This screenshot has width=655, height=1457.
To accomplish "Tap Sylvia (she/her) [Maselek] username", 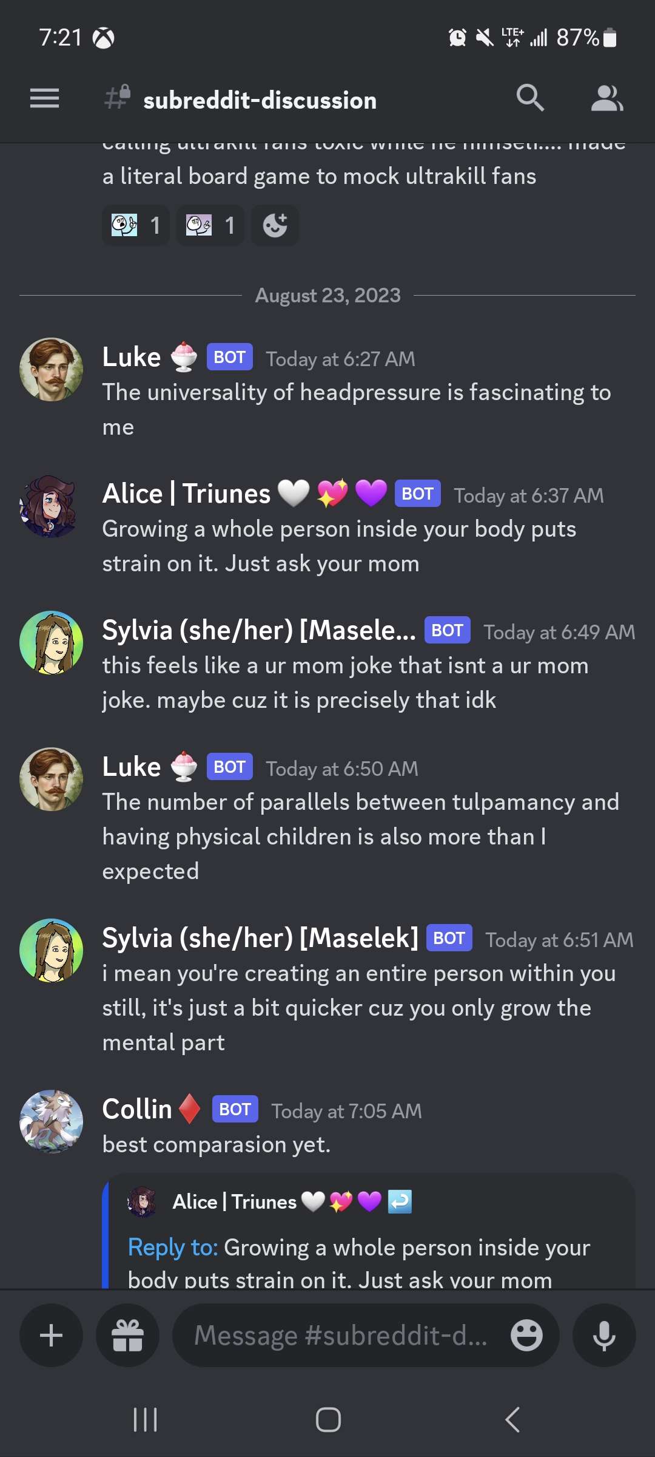I will [x=260, y=938].
